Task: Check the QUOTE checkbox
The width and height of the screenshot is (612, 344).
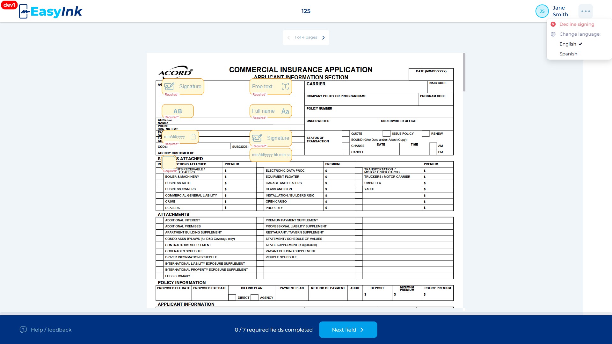Action: point(346,133)
